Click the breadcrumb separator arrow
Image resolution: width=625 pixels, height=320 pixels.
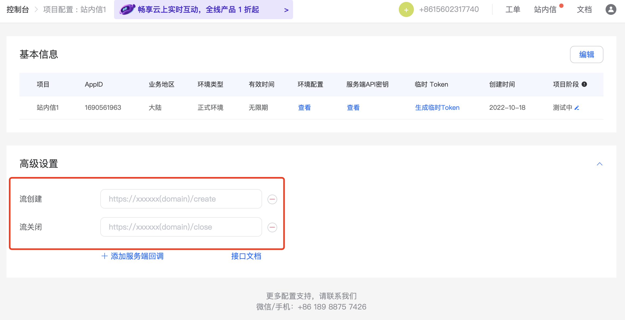tap(36, 10)
